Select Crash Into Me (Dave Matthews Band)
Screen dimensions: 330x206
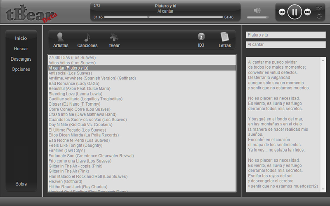[x=142, y=114]
